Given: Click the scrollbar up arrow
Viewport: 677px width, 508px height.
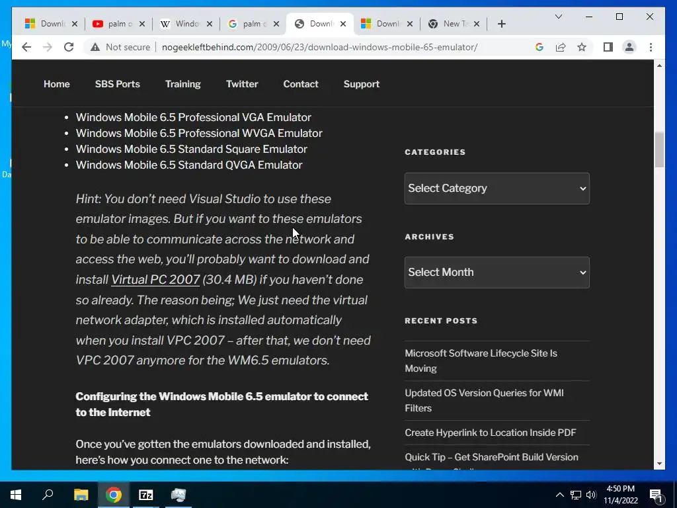Looking at the screenshot, I should pyautogui.click(x=659, y=65).
